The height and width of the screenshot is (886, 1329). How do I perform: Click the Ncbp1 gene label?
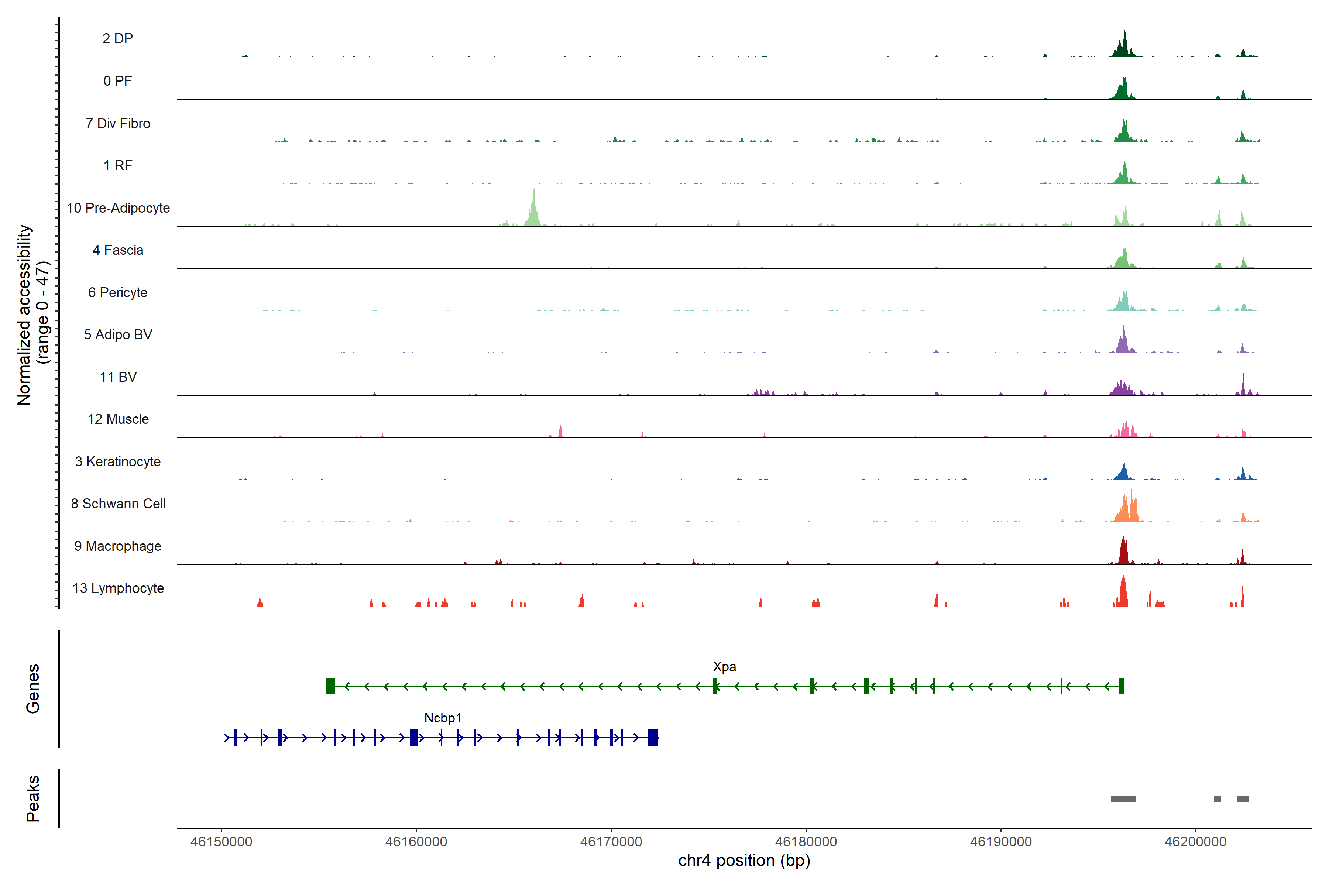point(442,718)
